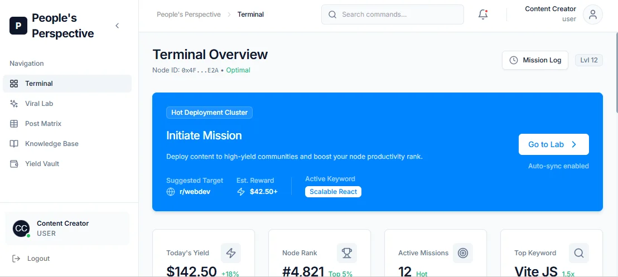Screen dimensions: 618x277
Task: Open the Knowledge Base section
Action: point(67,144)
